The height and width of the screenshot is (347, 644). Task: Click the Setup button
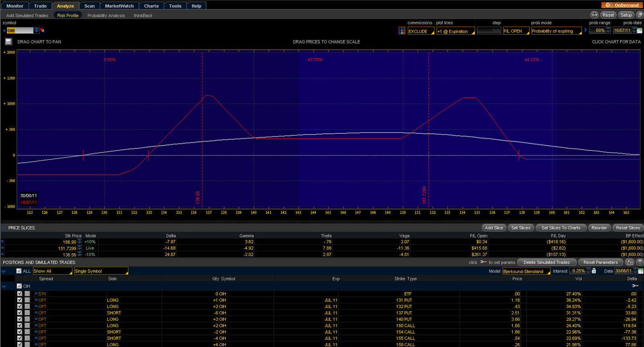(626, 15)
